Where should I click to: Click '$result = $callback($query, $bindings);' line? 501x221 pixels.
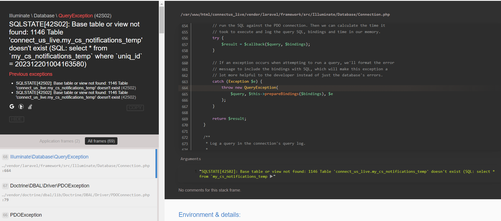(266, 44)
